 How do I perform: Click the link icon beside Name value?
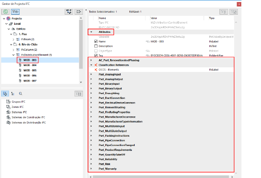click(148, 41)
